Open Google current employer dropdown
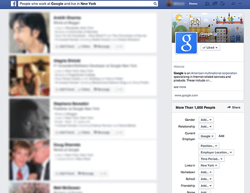250x193 pixels. click(207, 136)
